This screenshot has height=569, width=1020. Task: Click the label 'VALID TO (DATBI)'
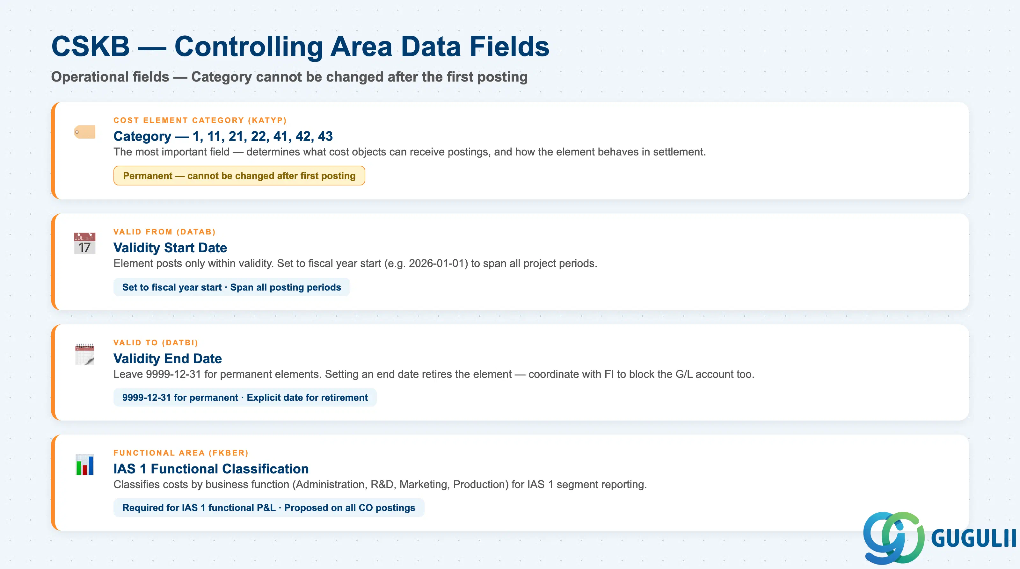coord(156,343)
